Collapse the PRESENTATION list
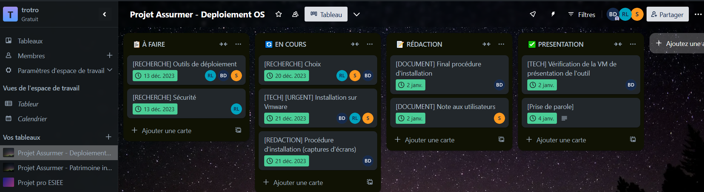Image resolution: width=704 pixels, height=192 pixels. click(618, 44)
